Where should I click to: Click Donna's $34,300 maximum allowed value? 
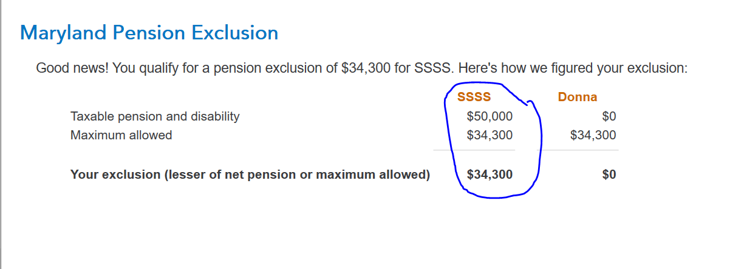click(x=593, y=135)
